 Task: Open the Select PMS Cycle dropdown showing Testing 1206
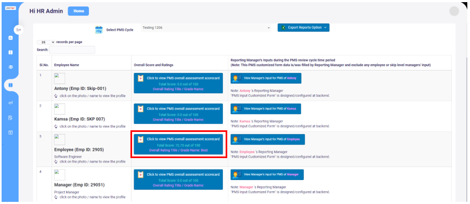pyautogui.click(x=206, y=28)
